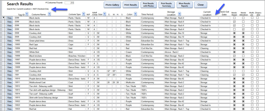The height and width of the screenshot is (111, 265).
Task: Click the Costume Type sort arrow icon
Action: click(x=84, y=14)
